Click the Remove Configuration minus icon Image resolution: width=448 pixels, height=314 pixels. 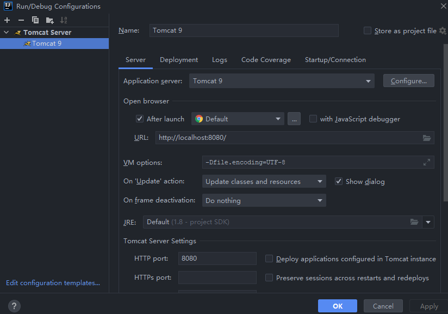(x=21, y=20)
